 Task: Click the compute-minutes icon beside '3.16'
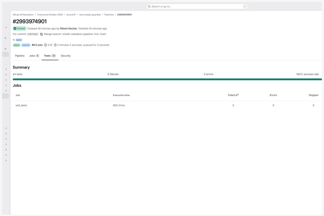click(45, 45)
